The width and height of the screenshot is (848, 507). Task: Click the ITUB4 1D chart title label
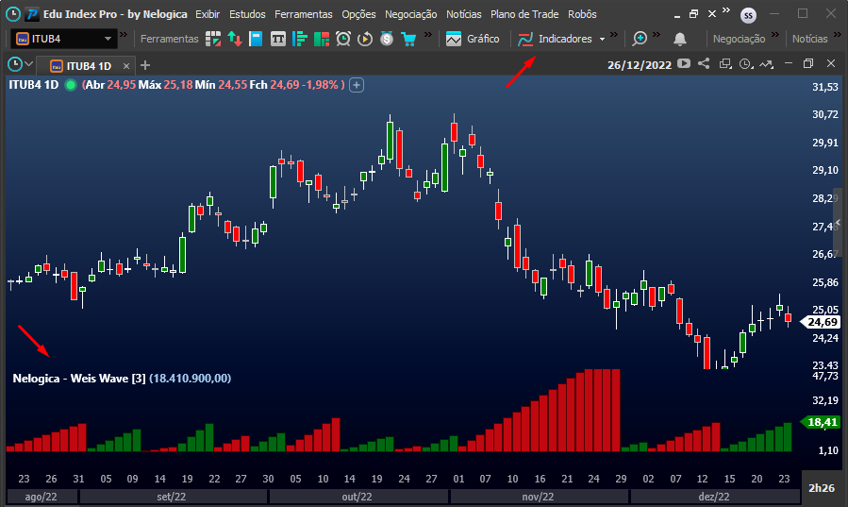click(34, 85)
